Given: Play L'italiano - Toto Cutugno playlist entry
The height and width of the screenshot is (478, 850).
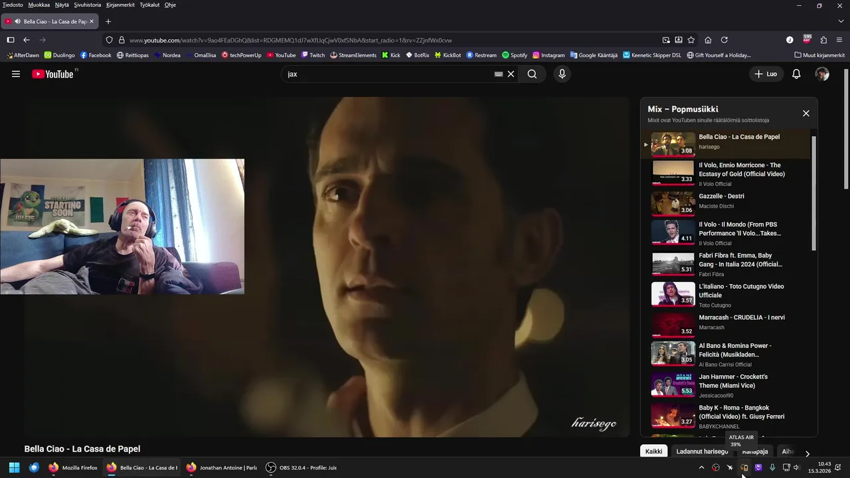Looking at the screenshot, I should (725, 294).
